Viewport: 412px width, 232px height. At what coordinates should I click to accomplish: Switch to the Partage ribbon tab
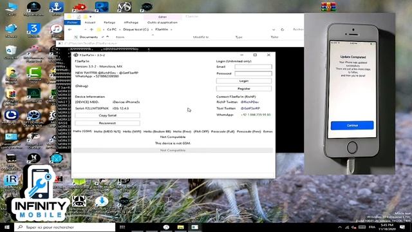[x=109, y=23]
